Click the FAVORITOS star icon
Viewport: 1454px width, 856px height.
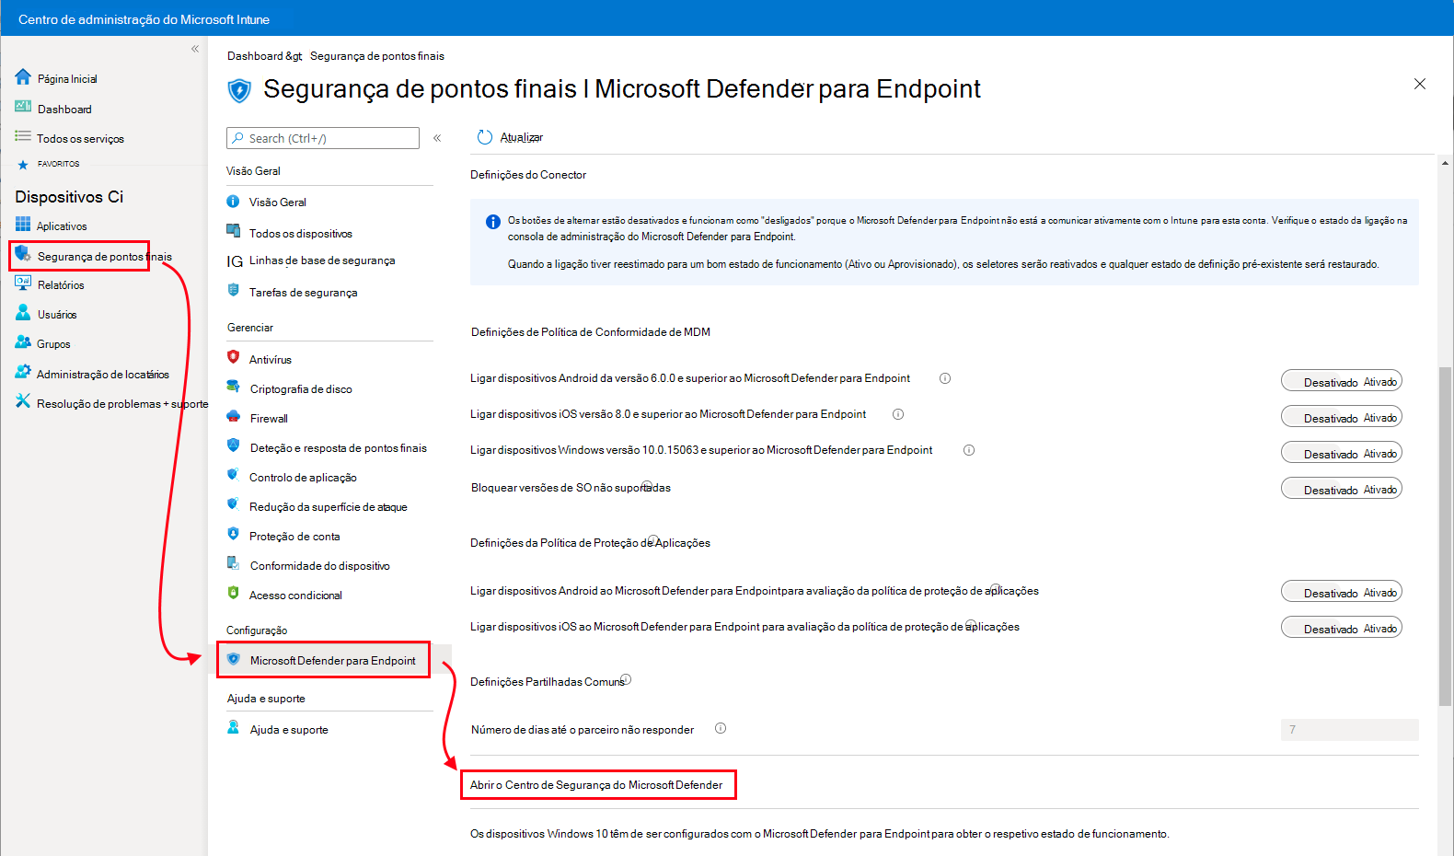point(23,165)
